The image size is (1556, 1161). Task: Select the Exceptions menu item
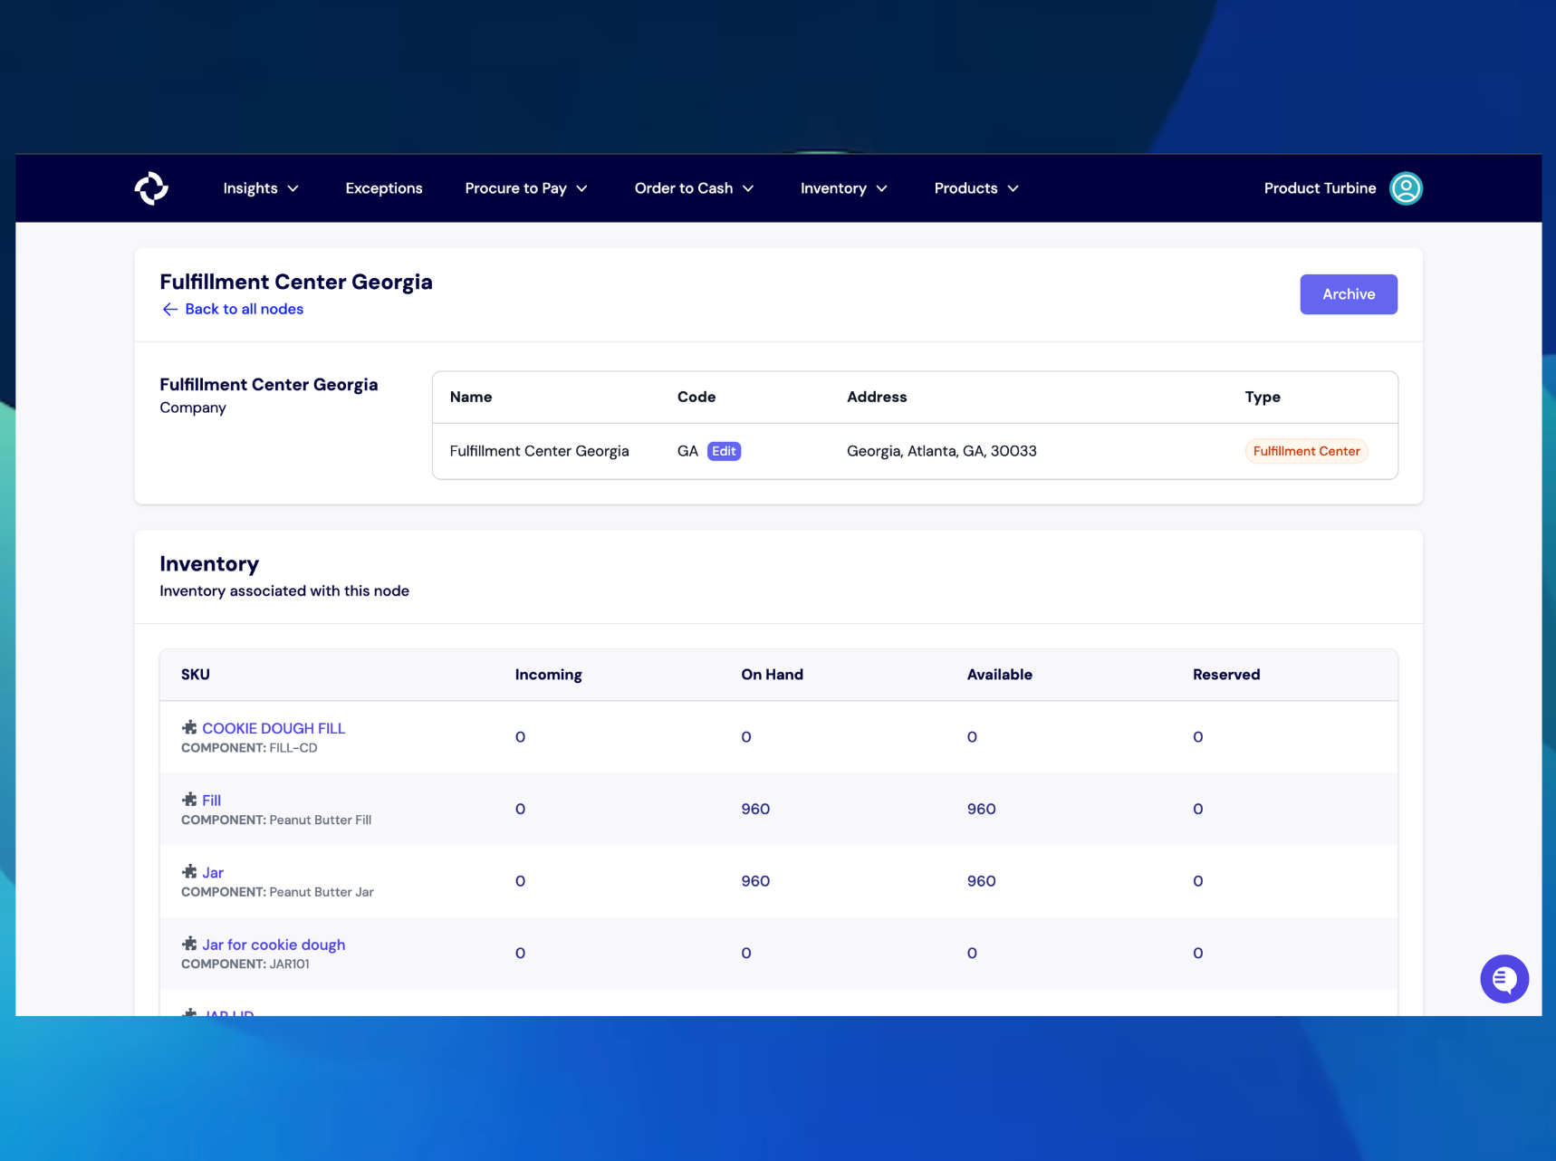click(x=384, y=188)
